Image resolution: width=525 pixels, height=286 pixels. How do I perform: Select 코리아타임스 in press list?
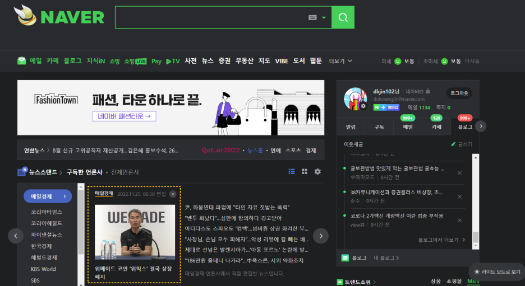pos(47,212)
